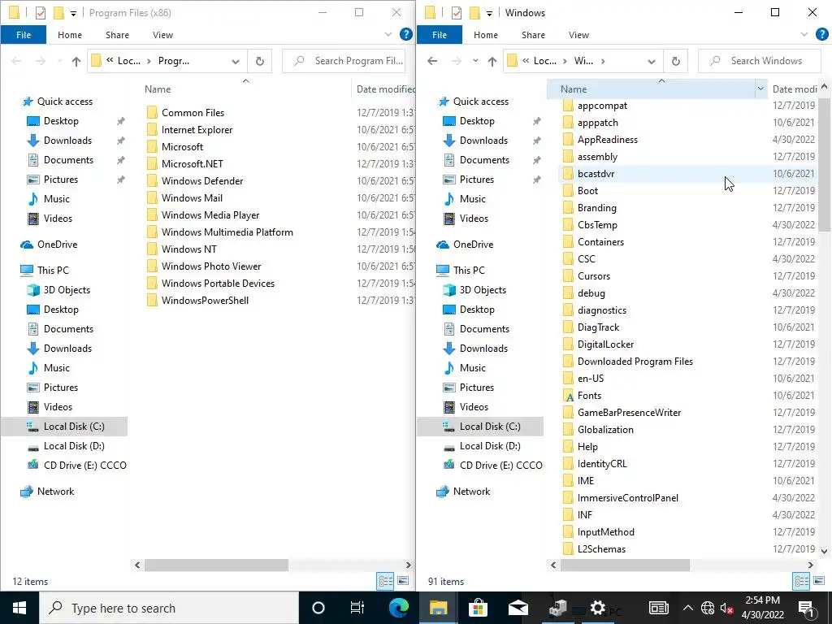The width and height of the screenshot is (832, 624).
Task: Switch to large icons view in Windows window
Action: (x=819, y=581)
